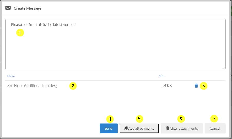Image resolution: width=232 pixels, height=139 pixels.
Task: Grab the message box resize handle corner
Action: (x=224, y=68)
